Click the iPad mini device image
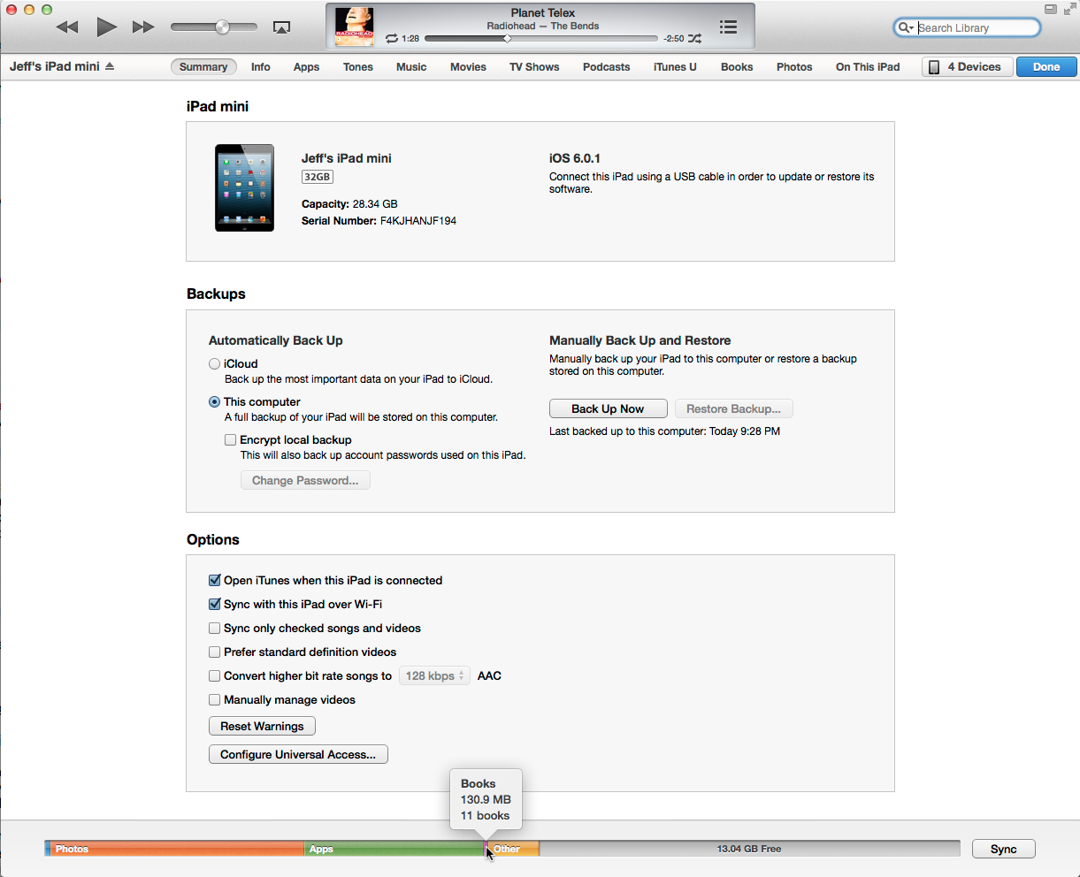The image size is (1080, 877). [245, 187]
